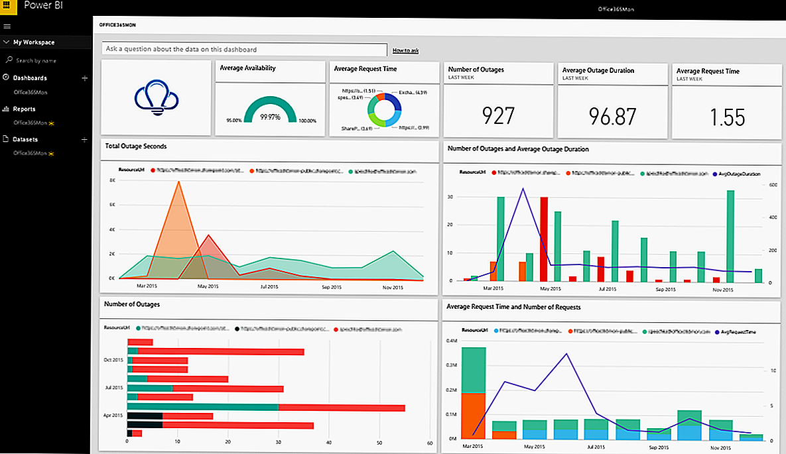
Task: Click the star beside Datasets Office365Mon
Action: point(51,154)
